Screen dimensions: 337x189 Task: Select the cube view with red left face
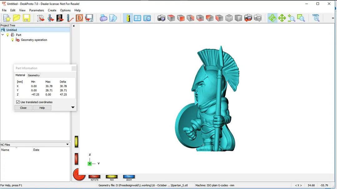(219, 18)
